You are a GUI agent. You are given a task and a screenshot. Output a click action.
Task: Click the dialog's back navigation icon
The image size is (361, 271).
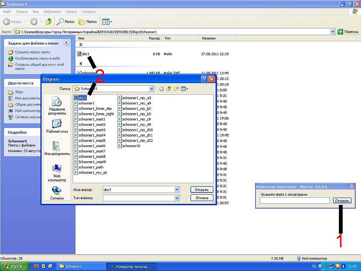[x=161, y=89]
